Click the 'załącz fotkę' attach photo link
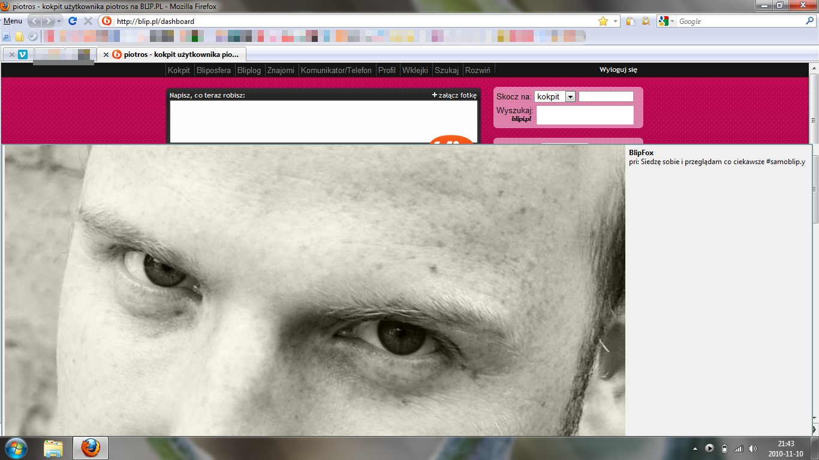Screen dimensions: 819x460 pyautogui.click(x=454, y=95)
